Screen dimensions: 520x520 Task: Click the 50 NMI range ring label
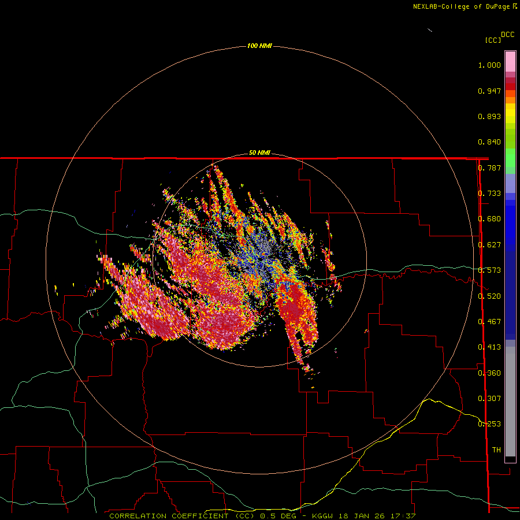[x=259, y=153]
